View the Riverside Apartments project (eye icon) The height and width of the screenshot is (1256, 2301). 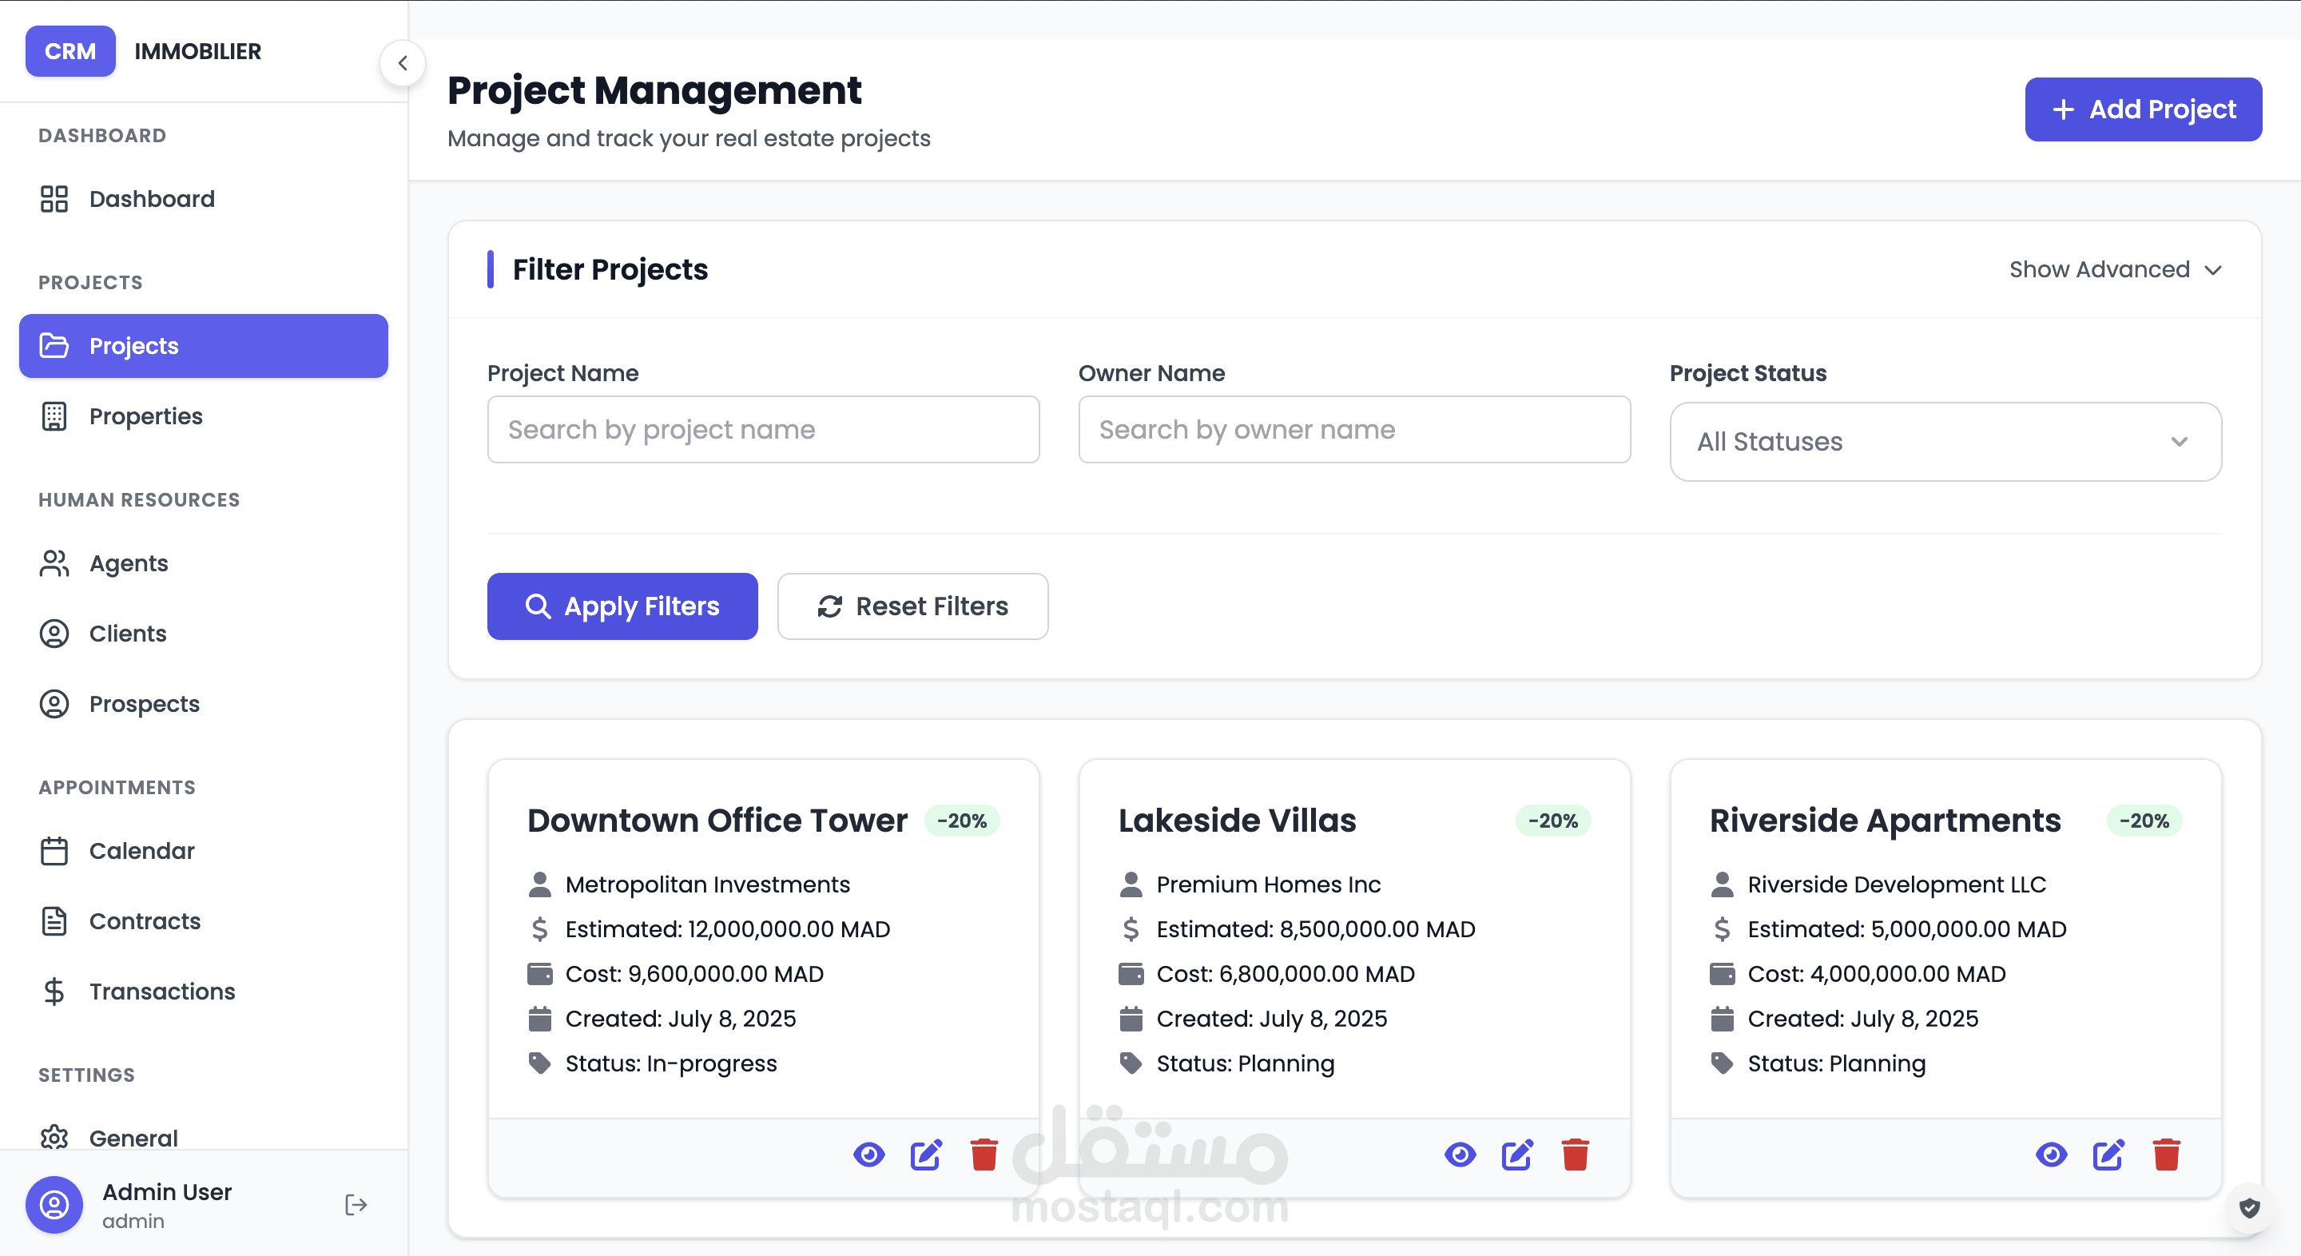point(2052,1155)
